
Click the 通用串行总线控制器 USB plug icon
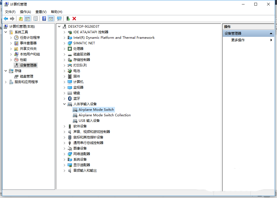(x=70, y=143)
